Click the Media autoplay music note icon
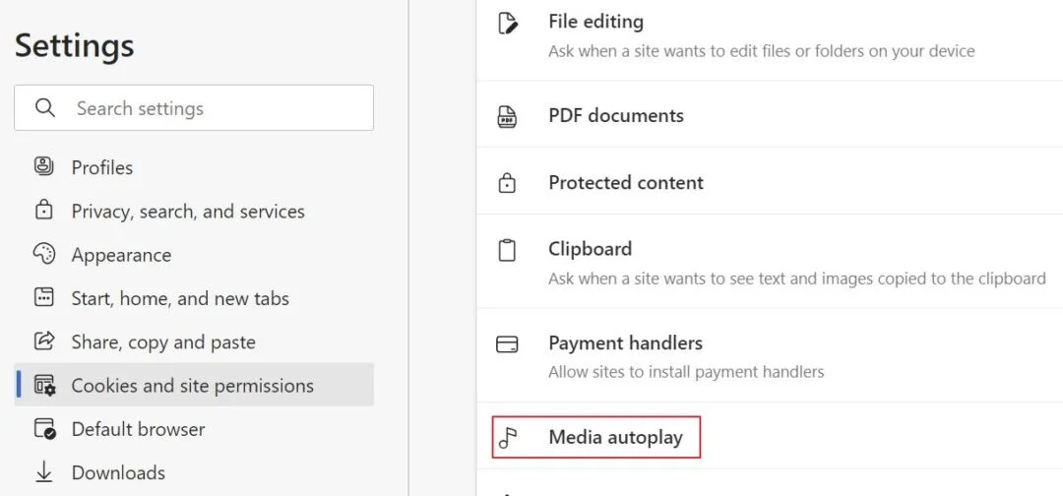Screen dimensions: 1063x496 (507, 438)
